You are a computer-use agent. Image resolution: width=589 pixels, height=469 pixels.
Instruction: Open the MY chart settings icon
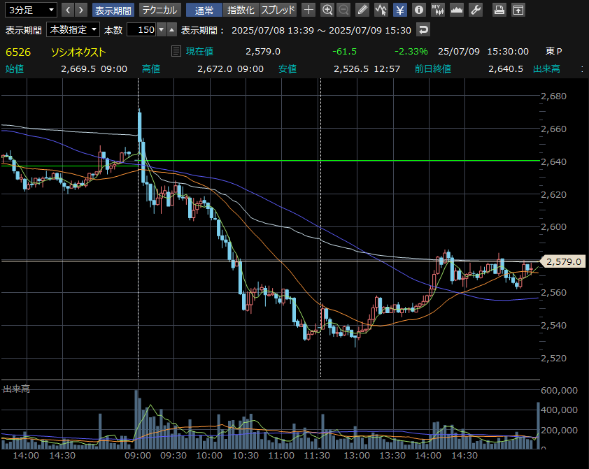click(438, 10)
